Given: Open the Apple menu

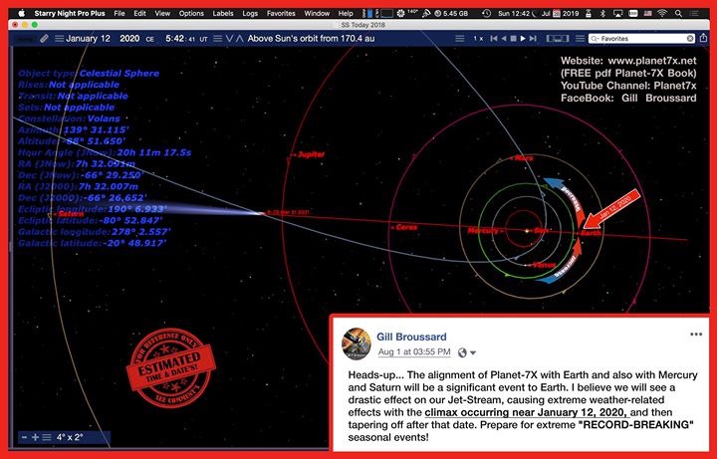Looking at the screenshot, I should (21, 13).
